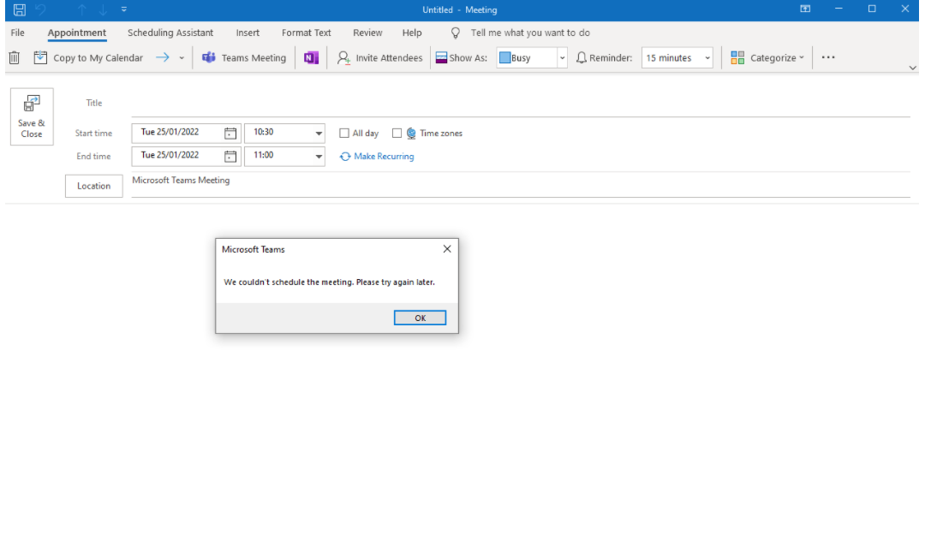Click OK in Microsoft Teams dialog
Viewport: 937px width, 541px height.
[420, 318]
